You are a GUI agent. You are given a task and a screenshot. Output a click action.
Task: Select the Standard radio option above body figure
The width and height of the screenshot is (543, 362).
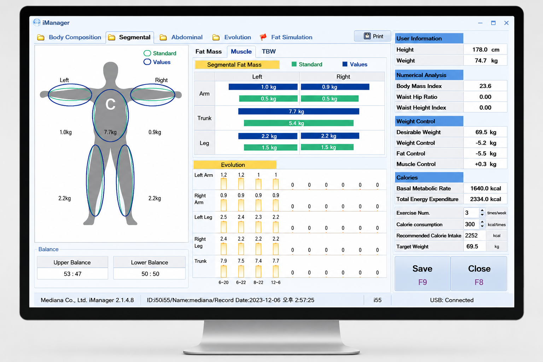147,53
